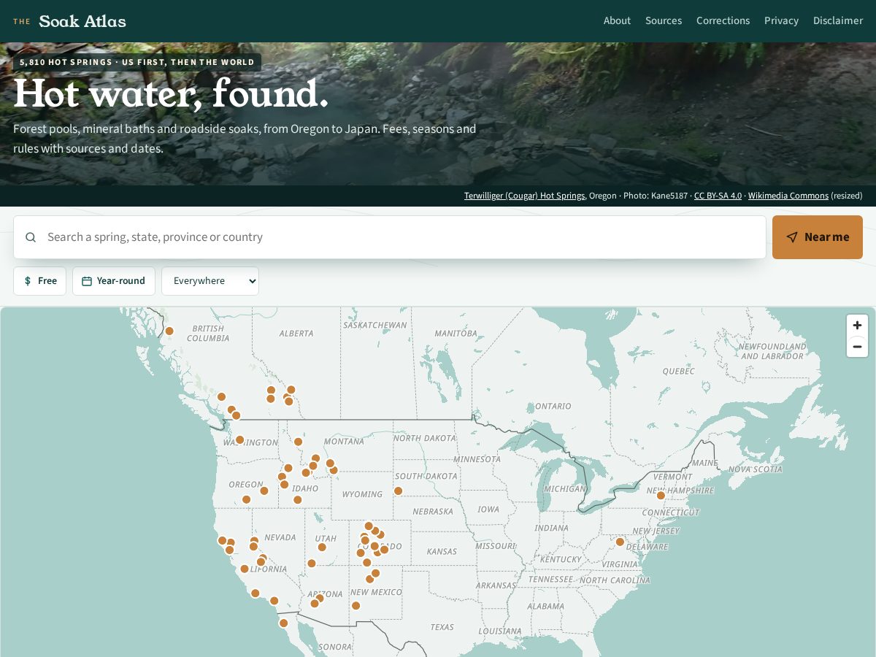Click the Soak Atlas logo
Viewport: 876px width, 657px height.
[69, 21]
